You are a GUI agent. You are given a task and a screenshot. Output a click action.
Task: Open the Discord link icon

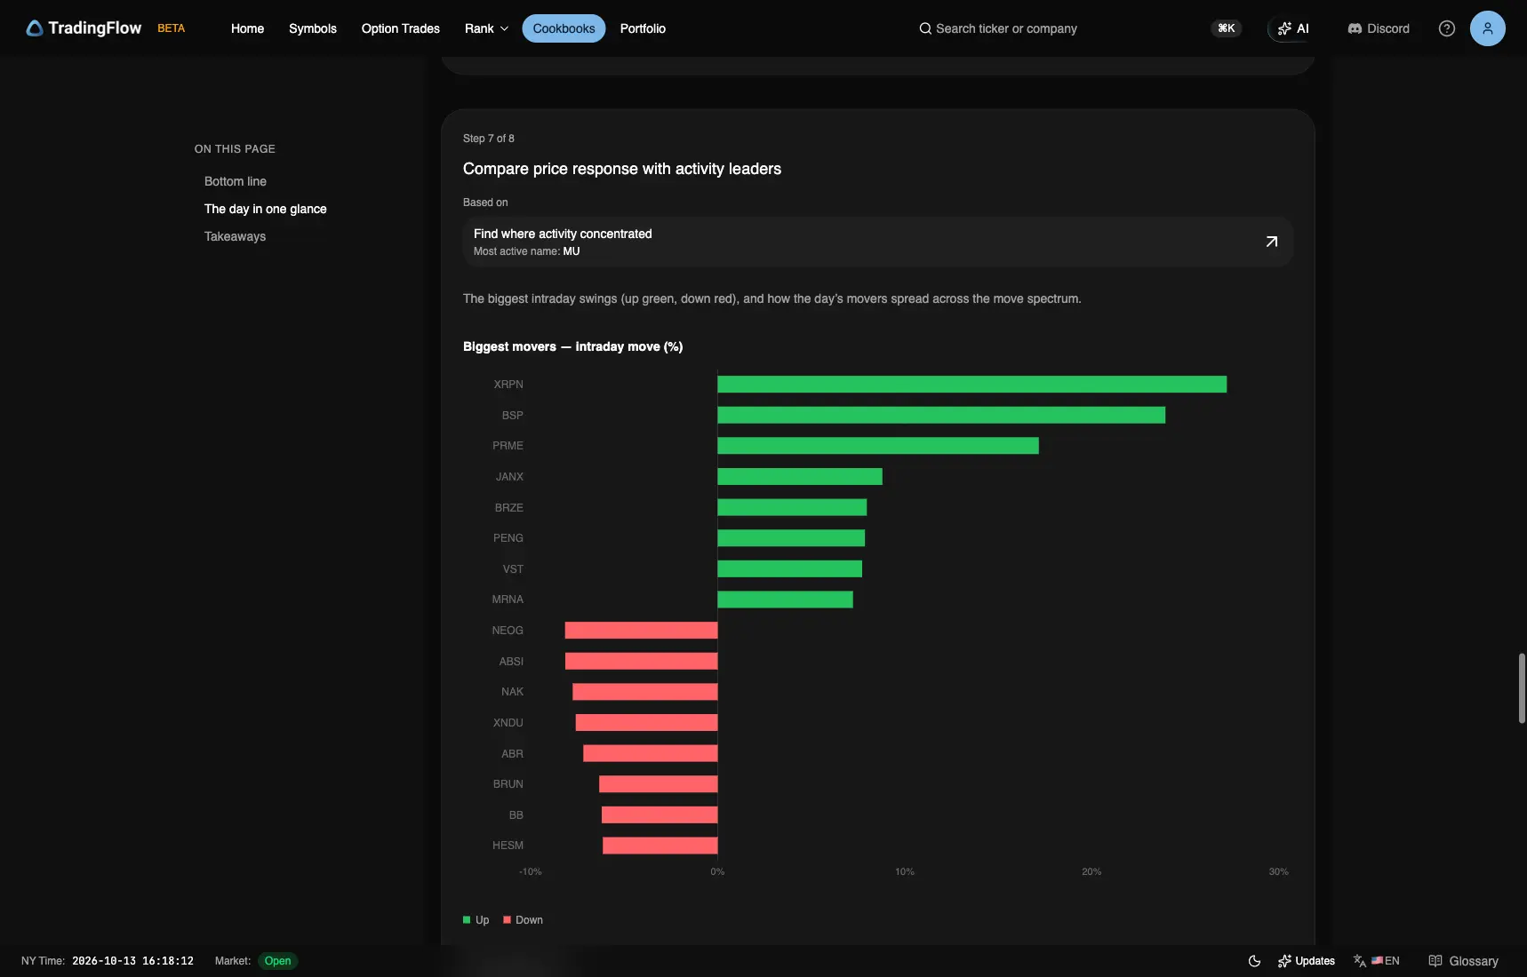click(1355, 28)
